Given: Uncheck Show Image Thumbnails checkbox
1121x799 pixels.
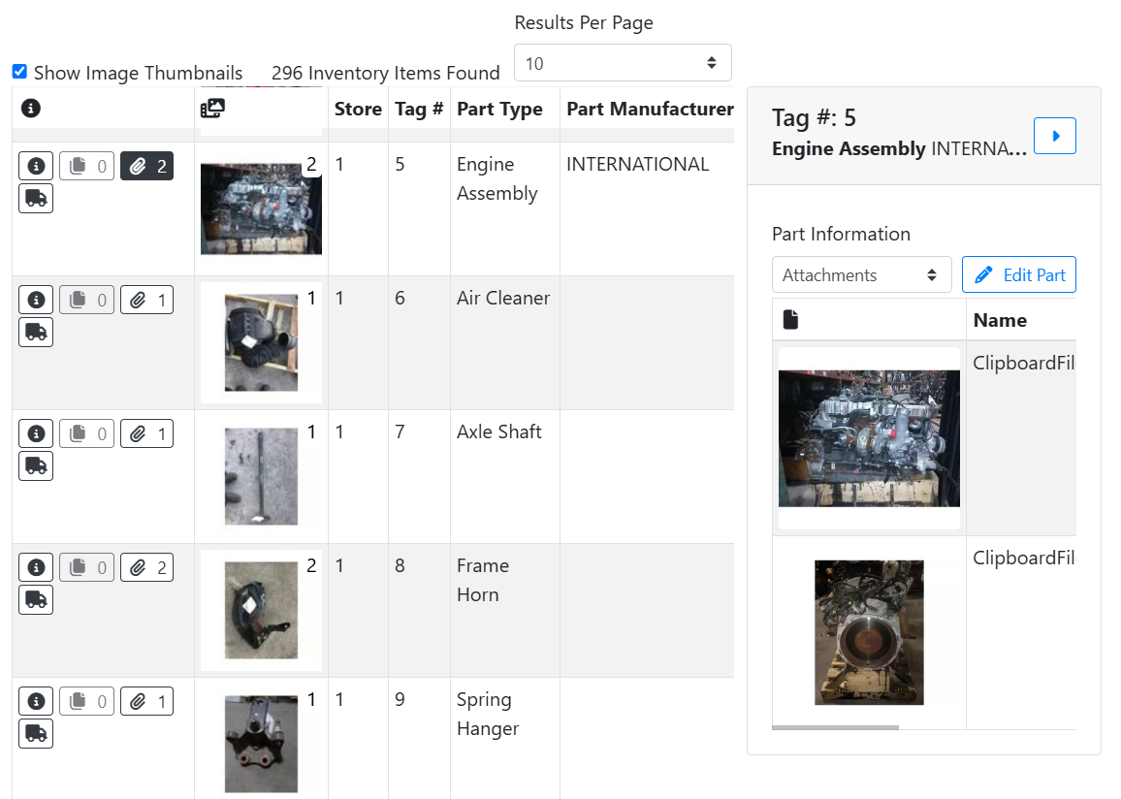Looking at the screenshot, I should tap(19, 72).
